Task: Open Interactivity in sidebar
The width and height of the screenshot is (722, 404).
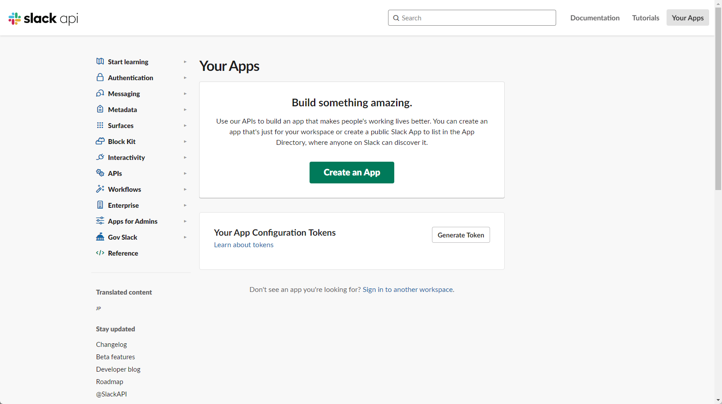Action: coord(126,158)
